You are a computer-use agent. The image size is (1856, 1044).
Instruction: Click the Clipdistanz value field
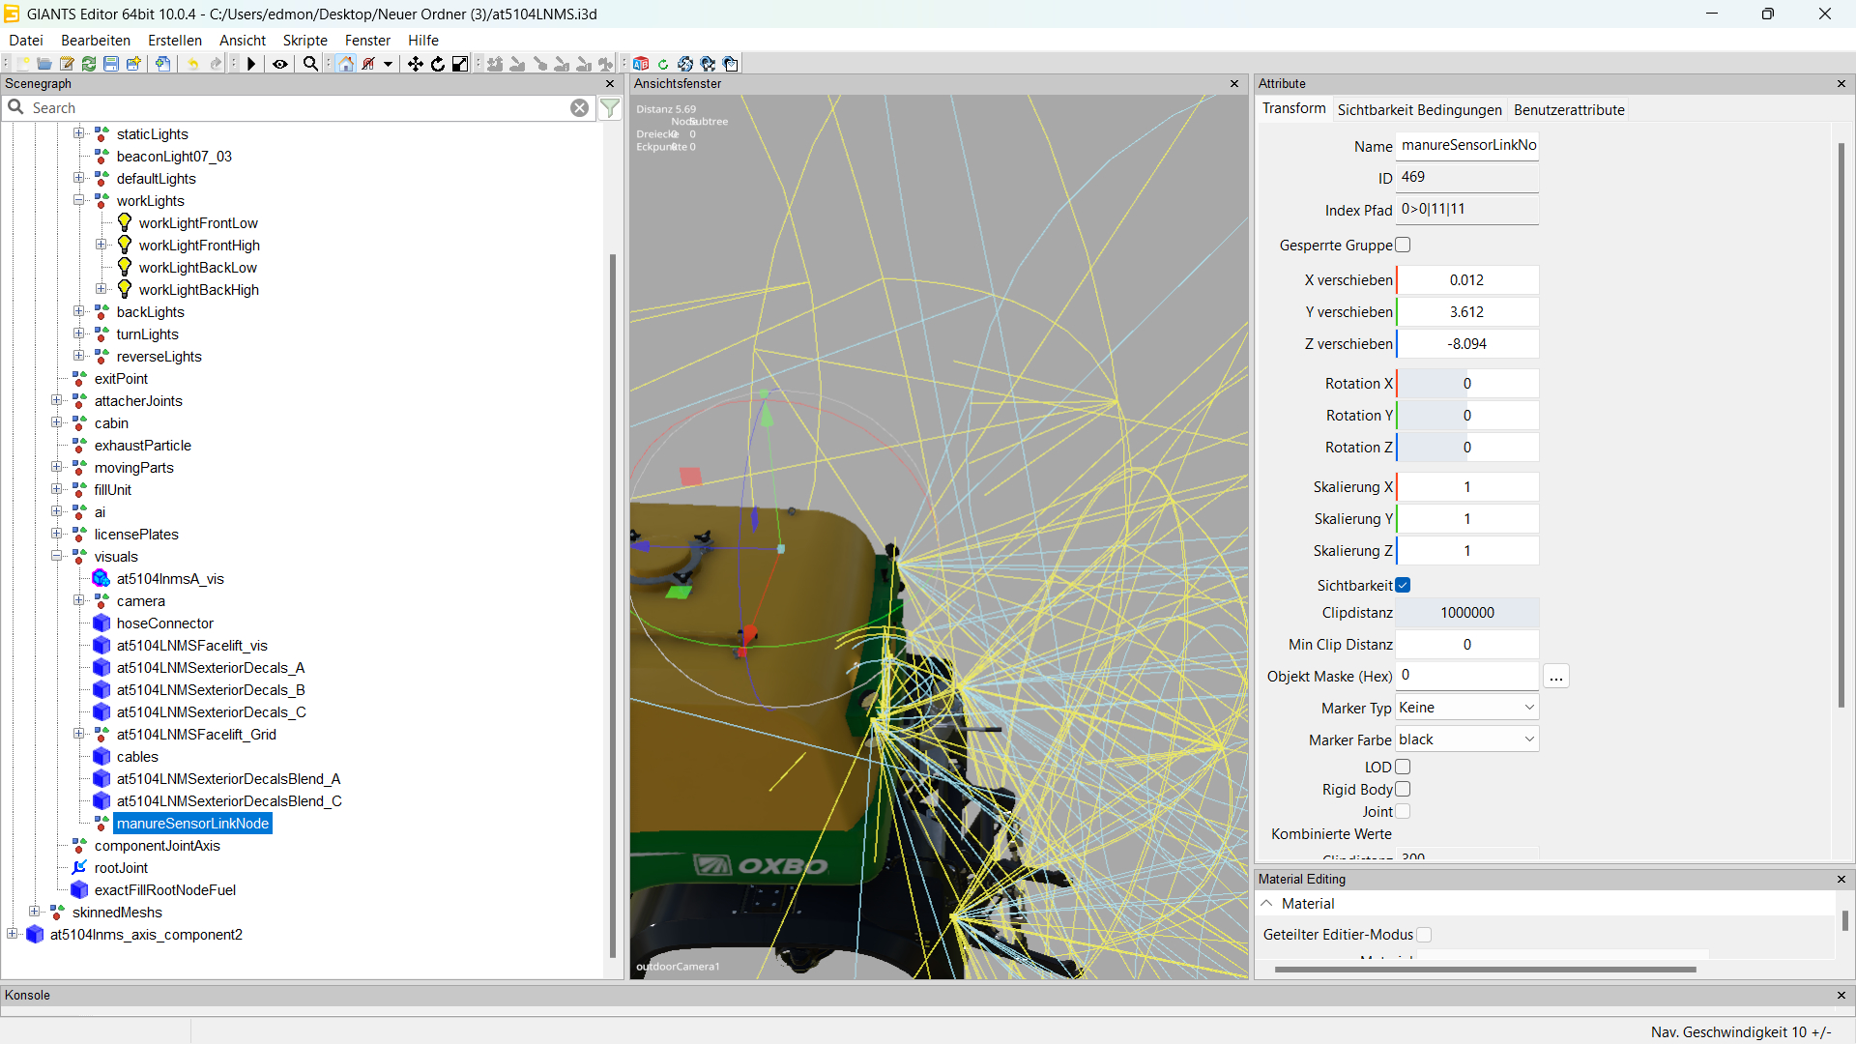[x=1466, y=613]
